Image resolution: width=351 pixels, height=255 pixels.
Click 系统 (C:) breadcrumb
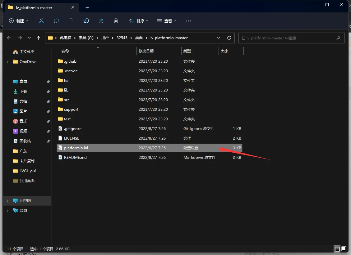tap(86, 38)
